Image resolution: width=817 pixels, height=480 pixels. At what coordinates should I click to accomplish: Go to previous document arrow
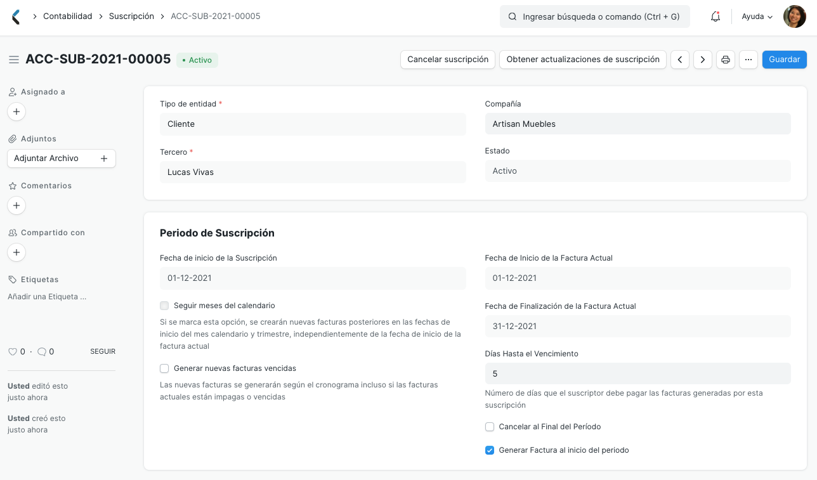coord(680,60)
